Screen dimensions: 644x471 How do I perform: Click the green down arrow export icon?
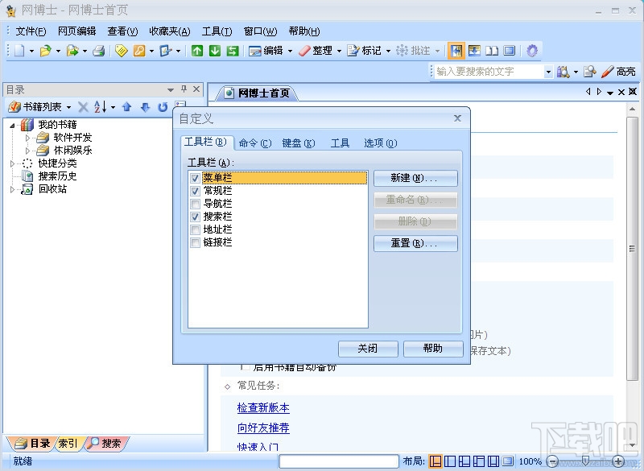pos(216,50)
